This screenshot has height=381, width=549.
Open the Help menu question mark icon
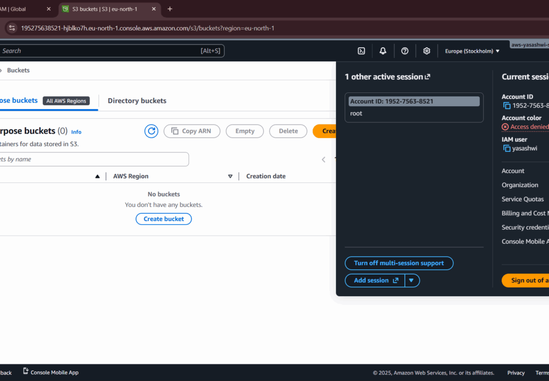tap(405, 51)
